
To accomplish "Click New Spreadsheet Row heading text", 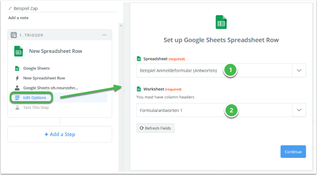I will [56, 51].
